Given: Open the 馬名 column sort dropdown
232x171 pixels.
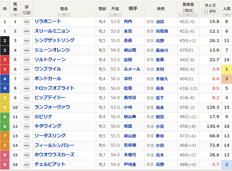Looking at the screenshot, I should pos(64,15).
